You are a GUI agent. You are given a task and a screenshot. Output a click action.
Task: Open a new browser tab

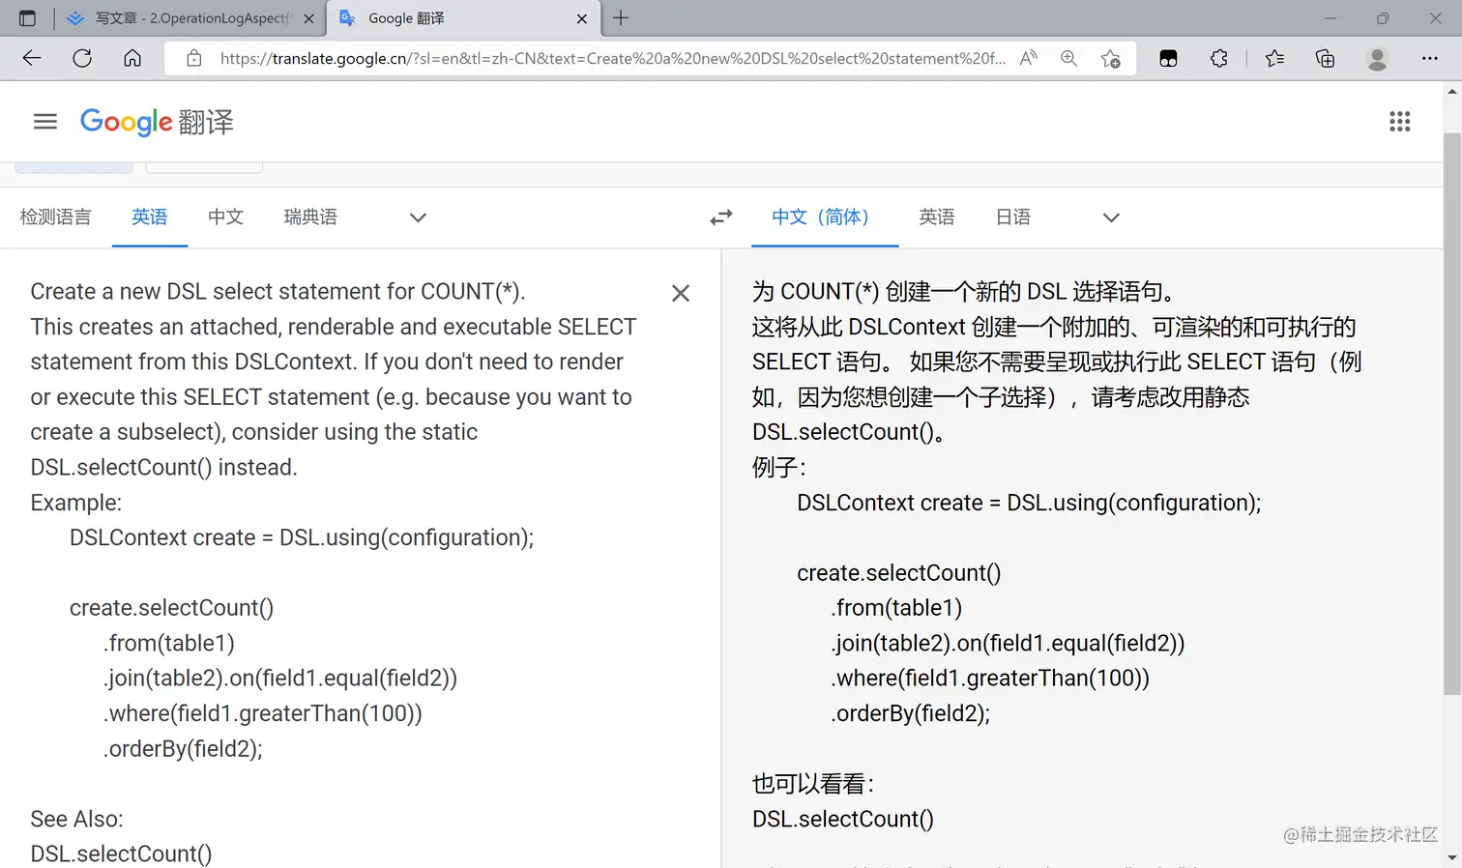(621, 18)
